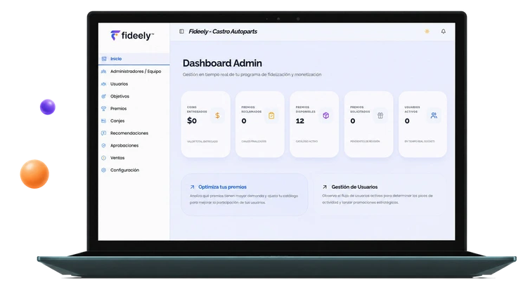
Task: Click people icon in Usuarios Activos card
Action: [434, 116]
